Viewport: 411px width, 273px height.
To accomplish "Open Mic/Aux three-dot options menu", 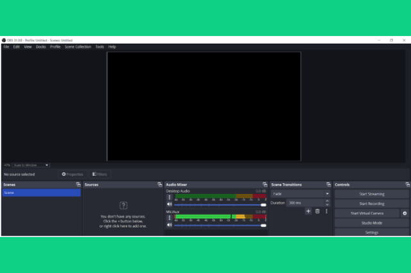I will coord(170,218).
